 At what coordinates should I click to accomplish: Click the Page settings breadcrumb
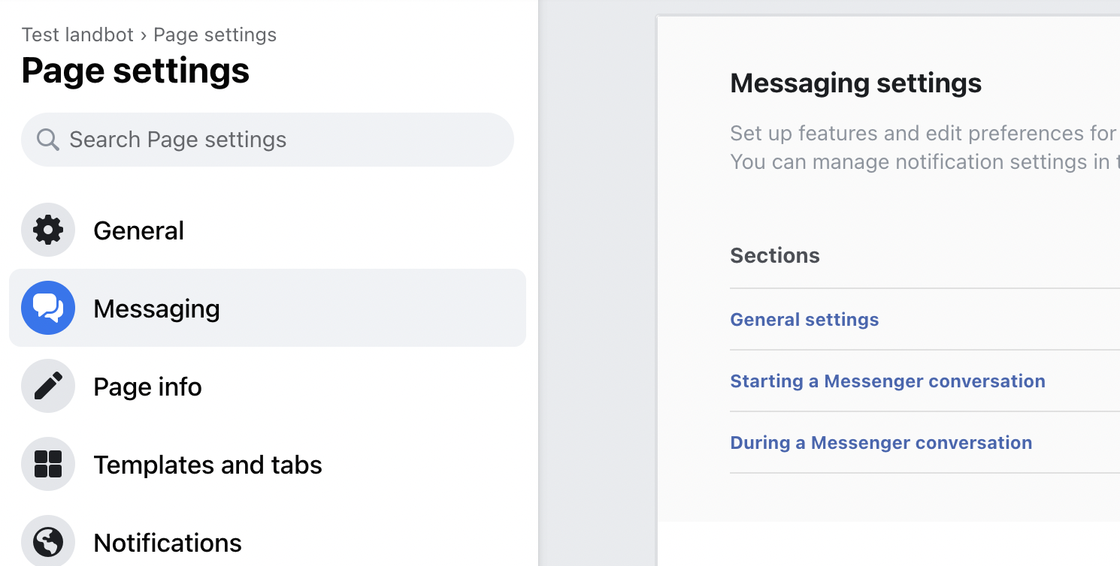click(215, 35)
